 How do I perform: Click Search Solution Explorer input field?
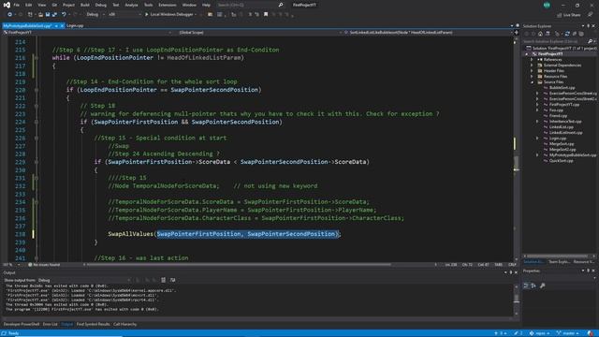click(x=555, y=41)
